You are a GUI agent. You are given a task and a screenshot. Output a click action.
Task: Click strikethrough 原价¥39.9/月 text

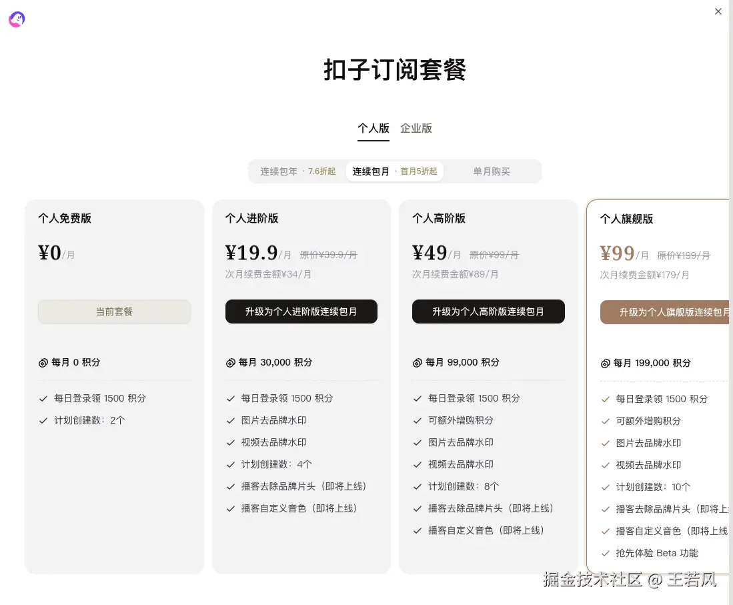tap(328, 255)
